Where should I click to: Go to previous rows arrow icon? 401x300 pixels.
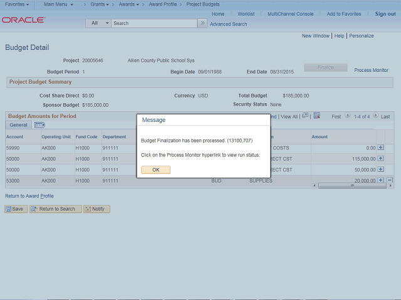tap(347, 115)
